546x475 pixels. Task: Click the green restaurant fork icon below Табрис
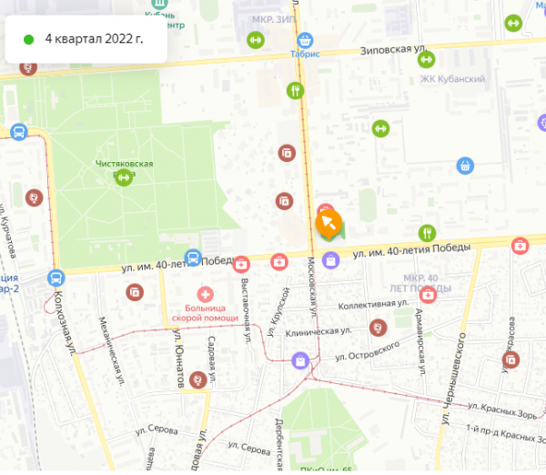tap(295, 91)
